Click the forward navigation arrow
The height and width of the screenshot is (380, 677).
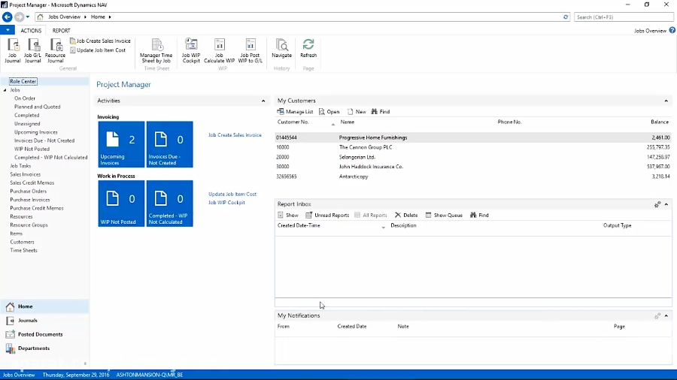19,17
